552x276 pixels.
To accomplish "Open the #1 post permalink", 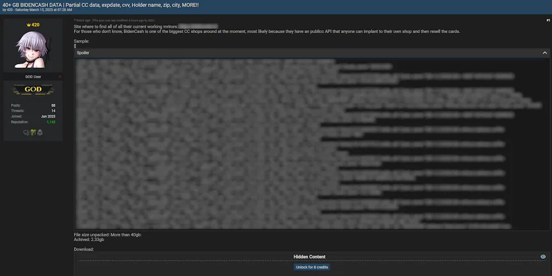I will tap(548, 20).
